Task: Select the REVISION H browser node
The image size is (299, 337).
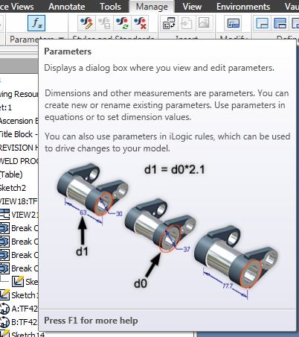Action: [19, 148]
